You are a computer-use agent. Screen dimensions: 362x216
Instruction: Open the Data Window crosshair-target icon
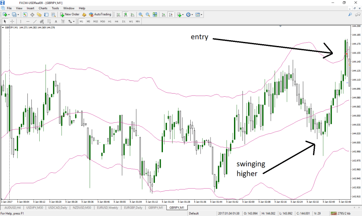click(x=32, y=15)
